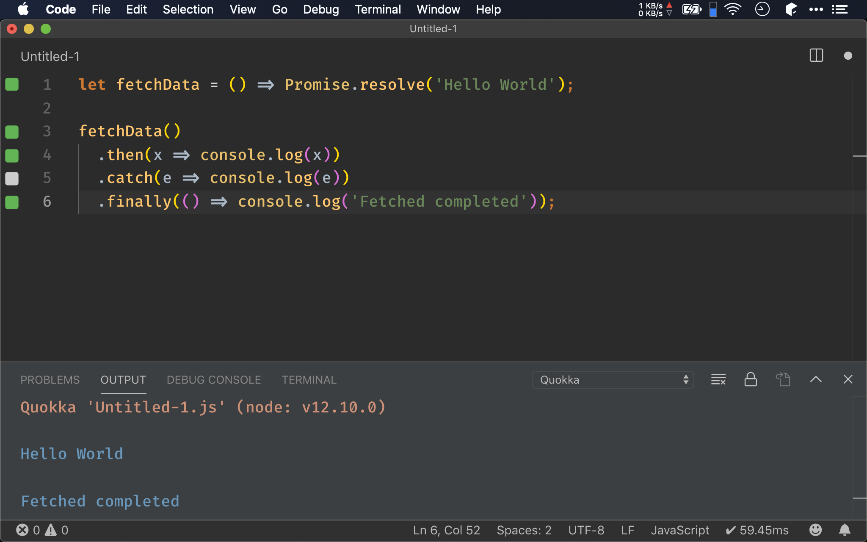This screenshot has width=867, height=542.
Task: Maximize panel with the chevron-up icon
Action: [816, 379]
